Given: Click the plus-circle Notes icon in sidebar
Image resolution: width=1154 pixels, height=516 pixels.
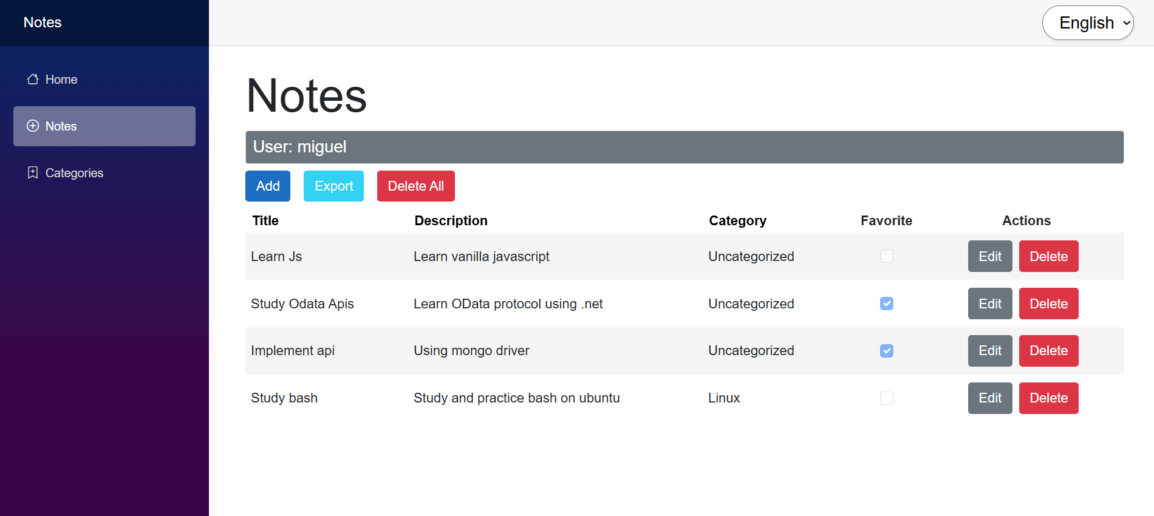Looking at the screenshot, I should tap(33, 126).
